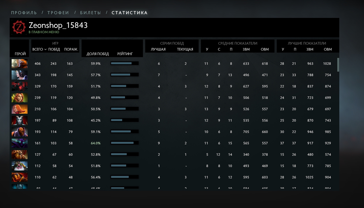Click the ГЕРОЙ column header
The height and width of the screenshot is (208, 364).
click(x=20, y=54)
